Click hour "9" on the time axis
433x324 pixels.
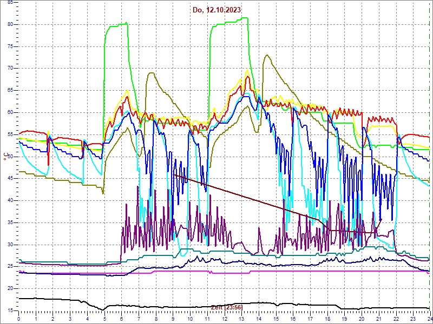click(173, 319)
